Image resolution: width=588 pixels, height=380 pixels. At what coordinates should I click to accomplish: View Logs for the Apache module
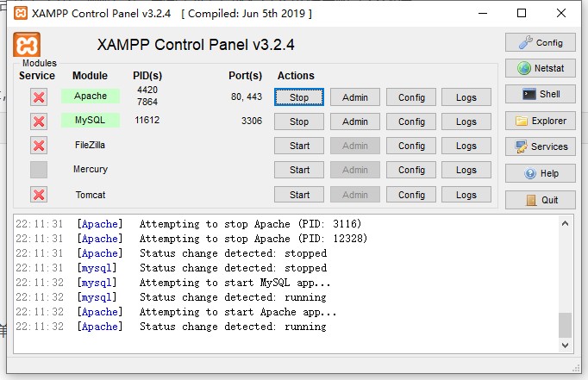tap(466, 97)
